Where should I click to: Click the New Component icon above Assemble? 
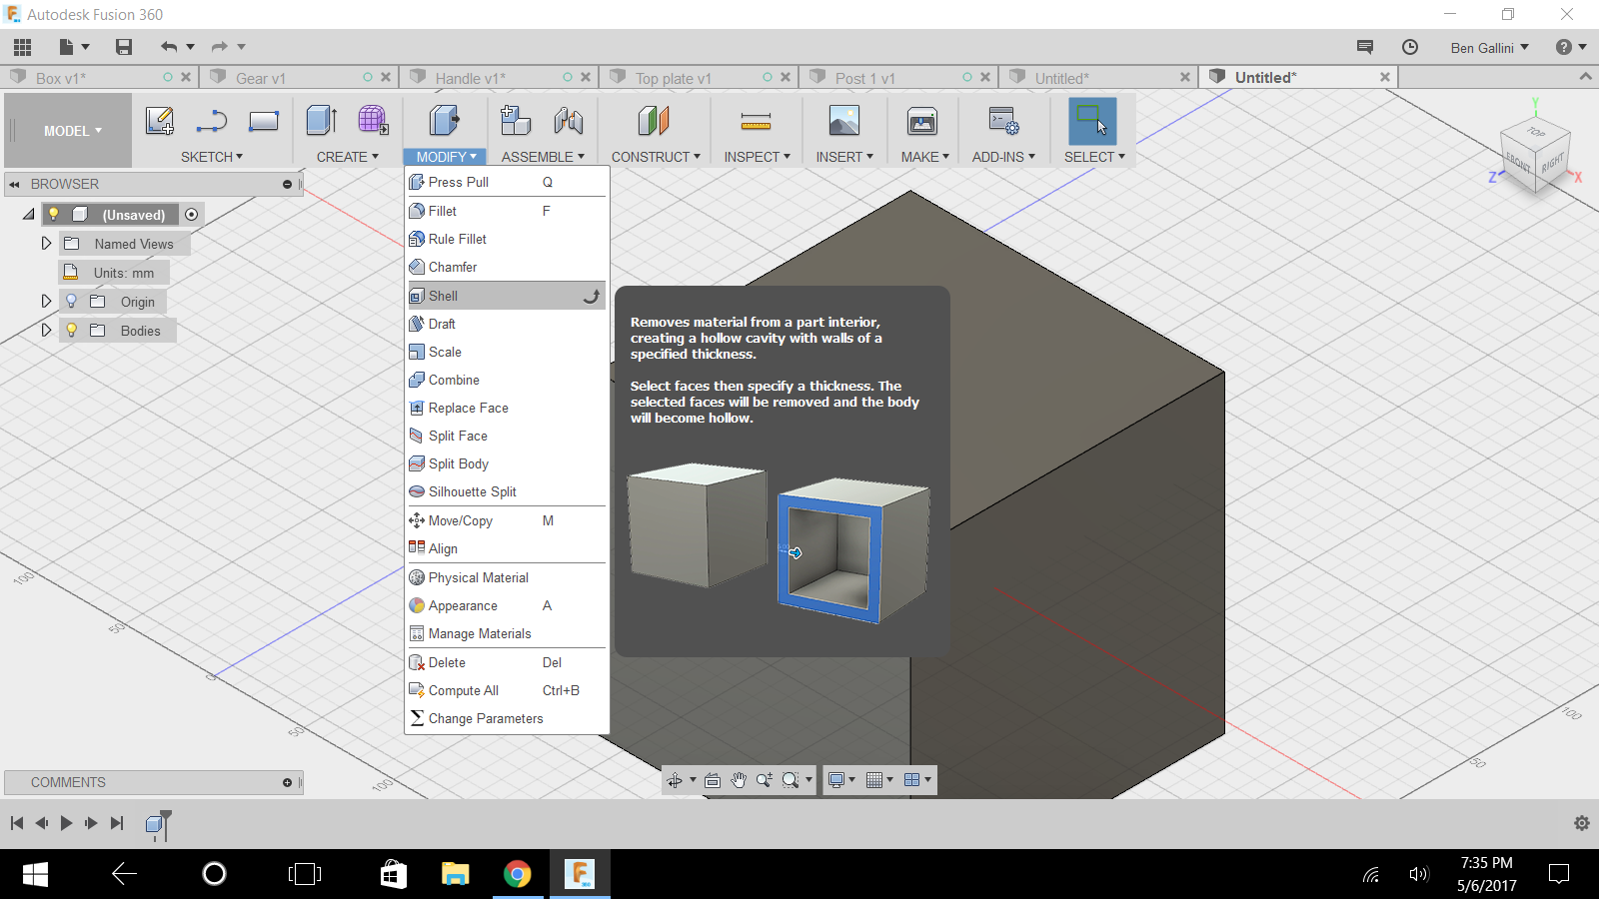516,121
